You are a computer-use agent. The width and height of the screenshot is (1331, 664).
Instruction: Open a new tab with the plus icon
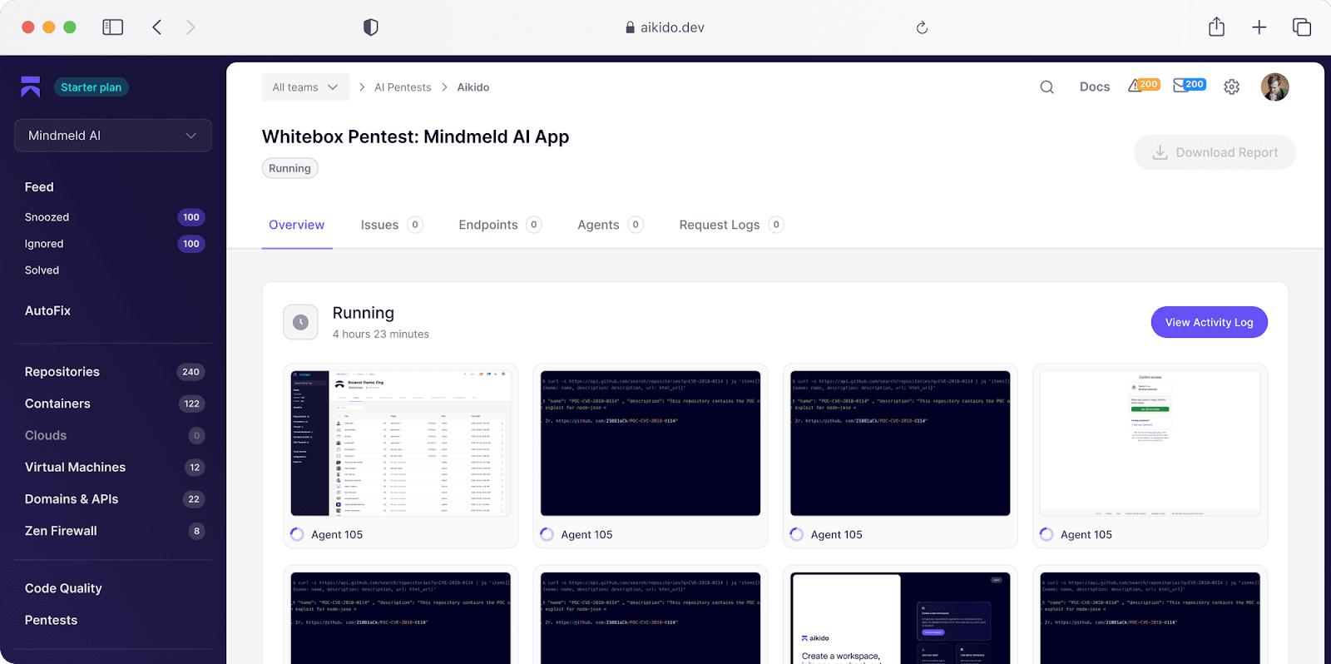coord(1259,27)
